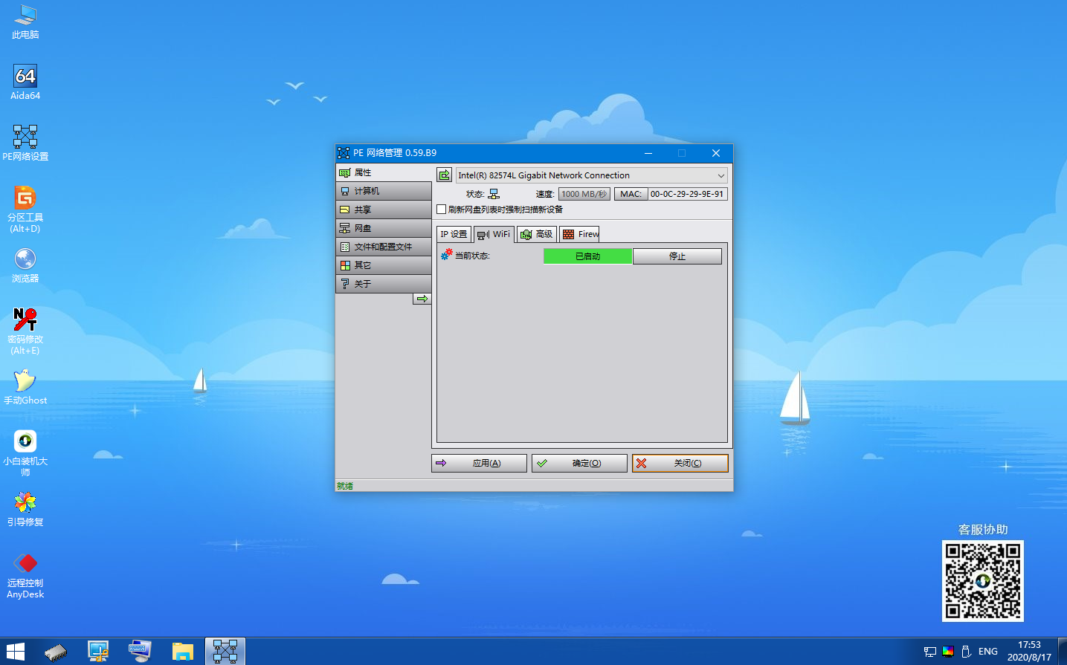The width and height of the screenshot is (1067, 665).
Task: Click the adapter refresh icon beside the dropdown
Action: click(443, 175)
